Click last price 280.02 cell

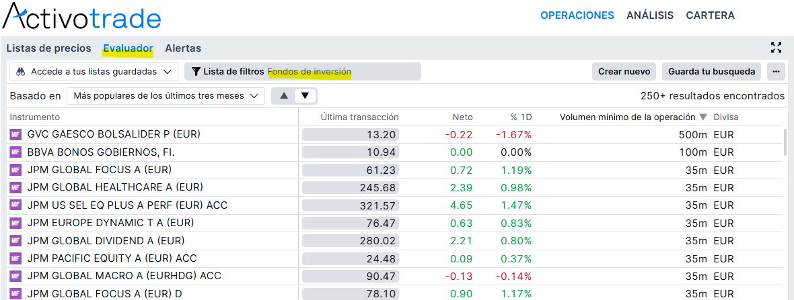tap(351, 241)
